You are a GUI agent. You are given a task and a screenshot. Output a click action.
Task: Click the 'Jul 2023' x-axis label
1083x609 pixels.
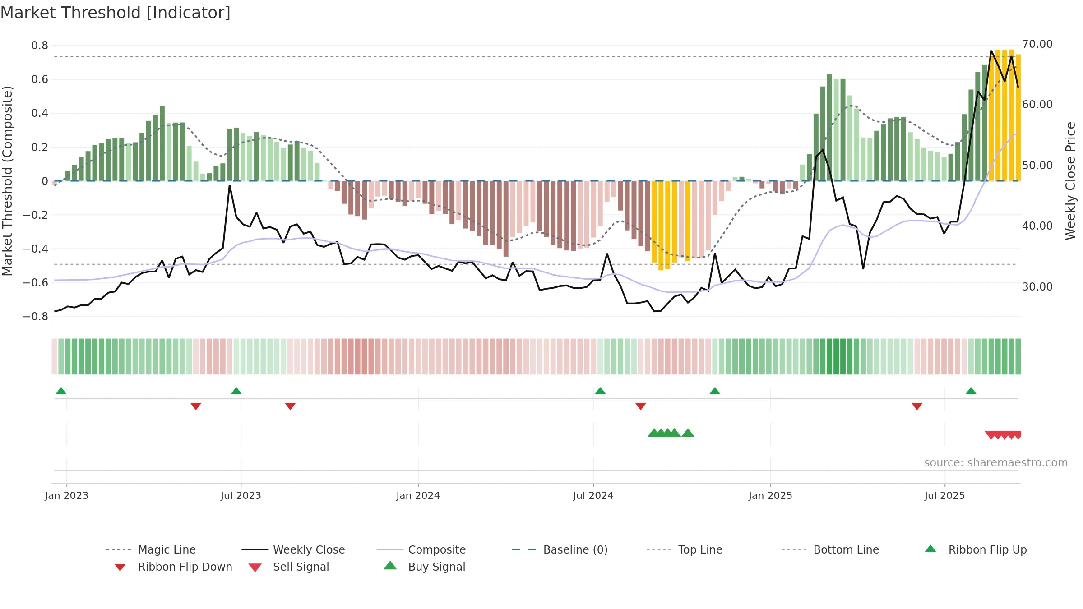[x=241, y=495]
